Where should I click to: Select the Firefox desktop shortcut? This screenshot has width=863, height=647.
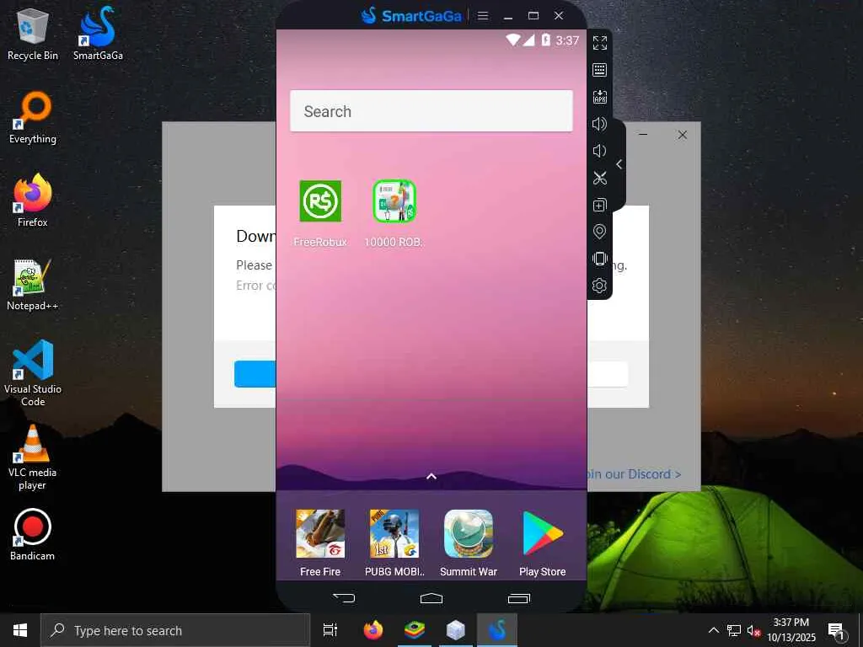[x=33, y=201]
